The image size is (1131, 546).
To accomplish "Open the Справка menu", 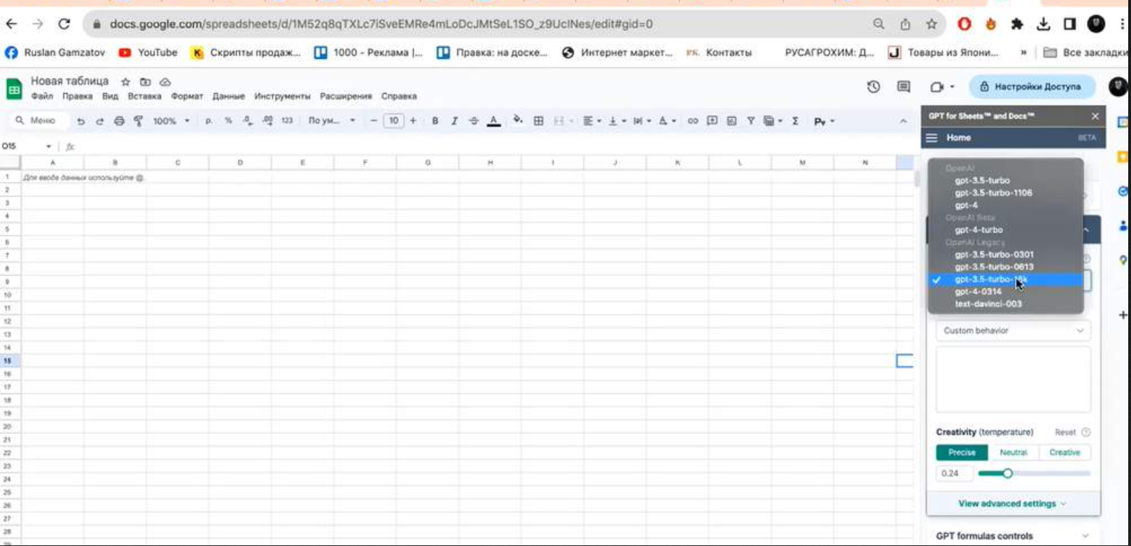I will 399,97.
